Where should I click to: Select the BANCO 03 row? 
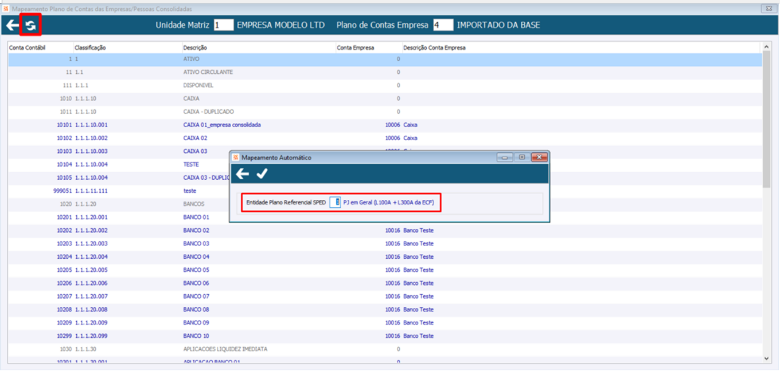click(x=385, y=244)
